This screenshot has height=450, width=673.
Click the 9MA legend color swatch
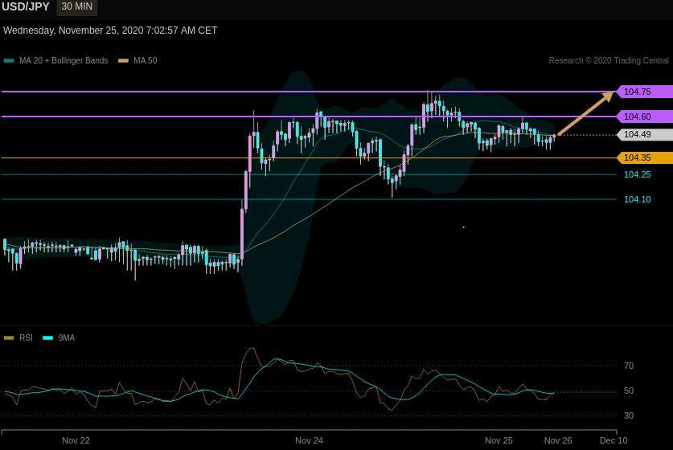(48, 338)
